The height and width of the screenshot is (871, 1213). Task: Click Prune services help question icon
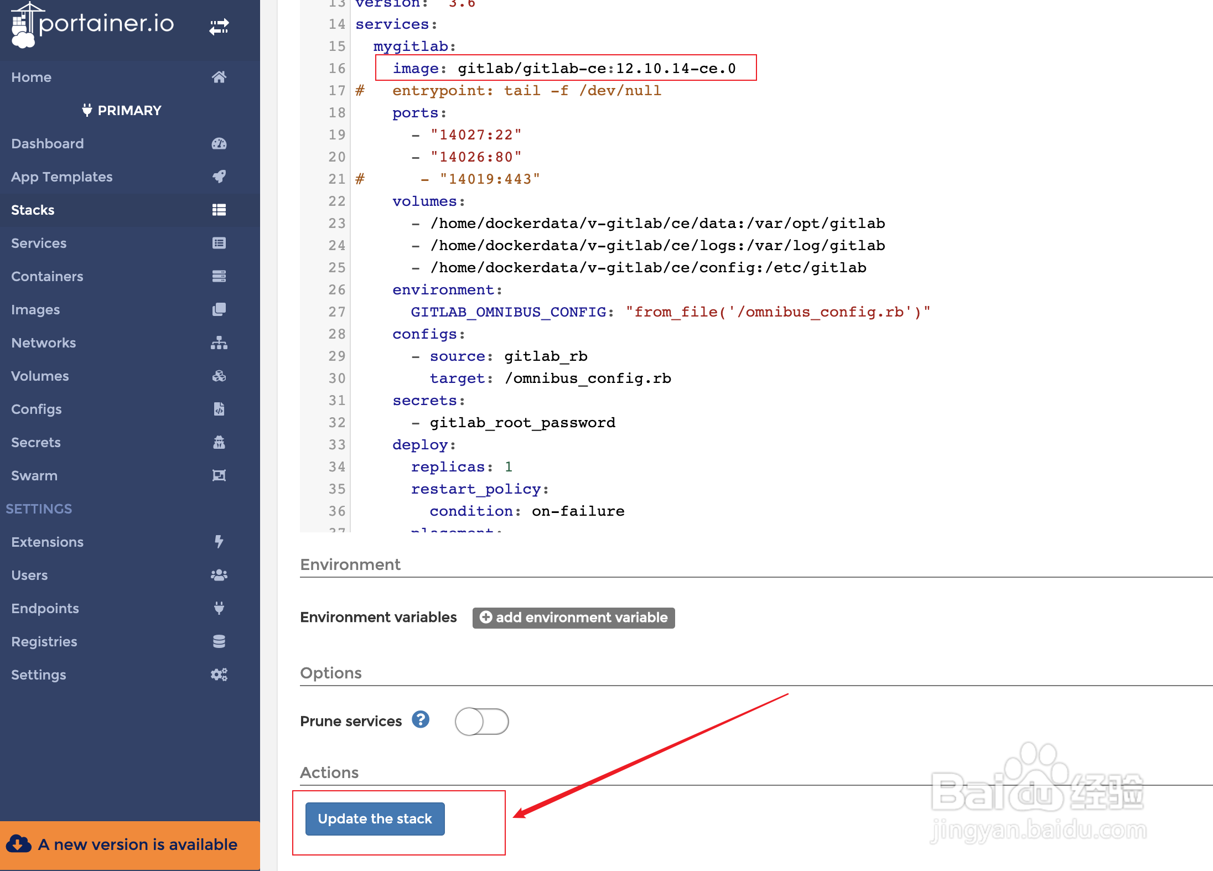point(421,719)
